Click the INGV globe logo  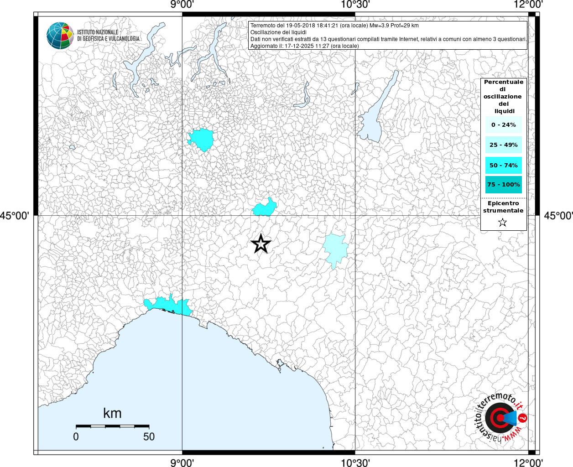[x=60, y=36]
